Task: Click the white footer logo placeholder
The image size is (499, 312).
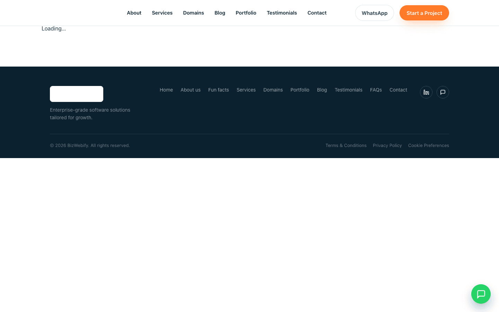Action: click(x=77, y=94)
